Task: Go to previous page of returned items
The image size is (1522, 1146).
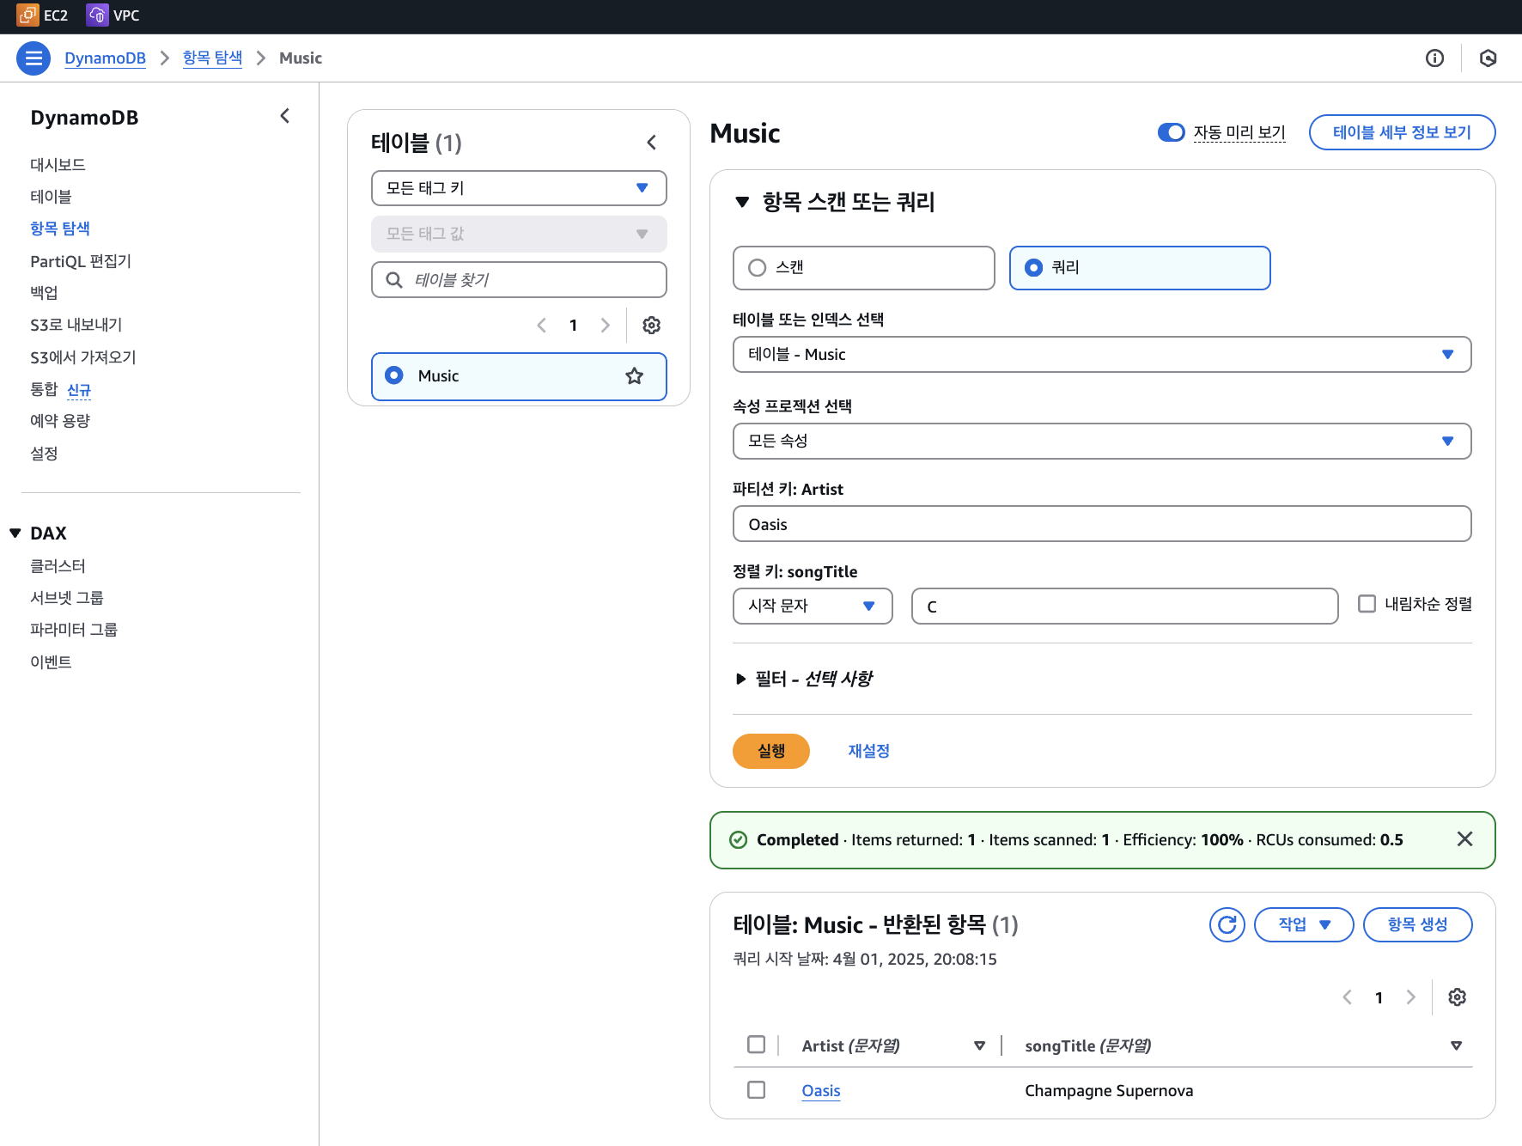Action: click(1348, 997)
